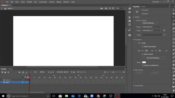Switch to the Library tab
175x98 pixels.
[143, 7]
